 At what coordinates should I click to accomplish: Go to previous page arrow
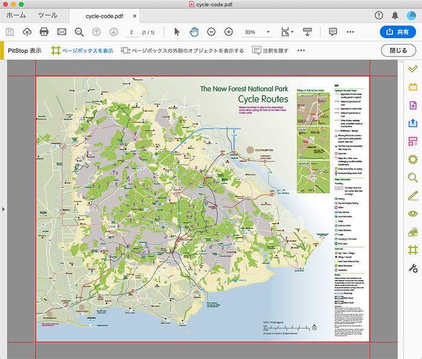click(96, 32)
